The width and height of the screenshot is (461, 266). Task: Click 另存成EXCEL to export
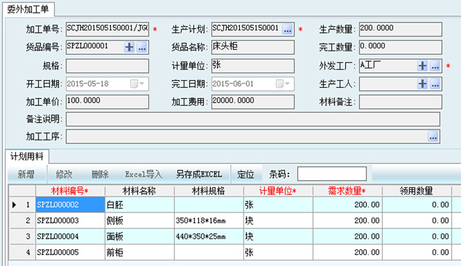pos(199,174)
